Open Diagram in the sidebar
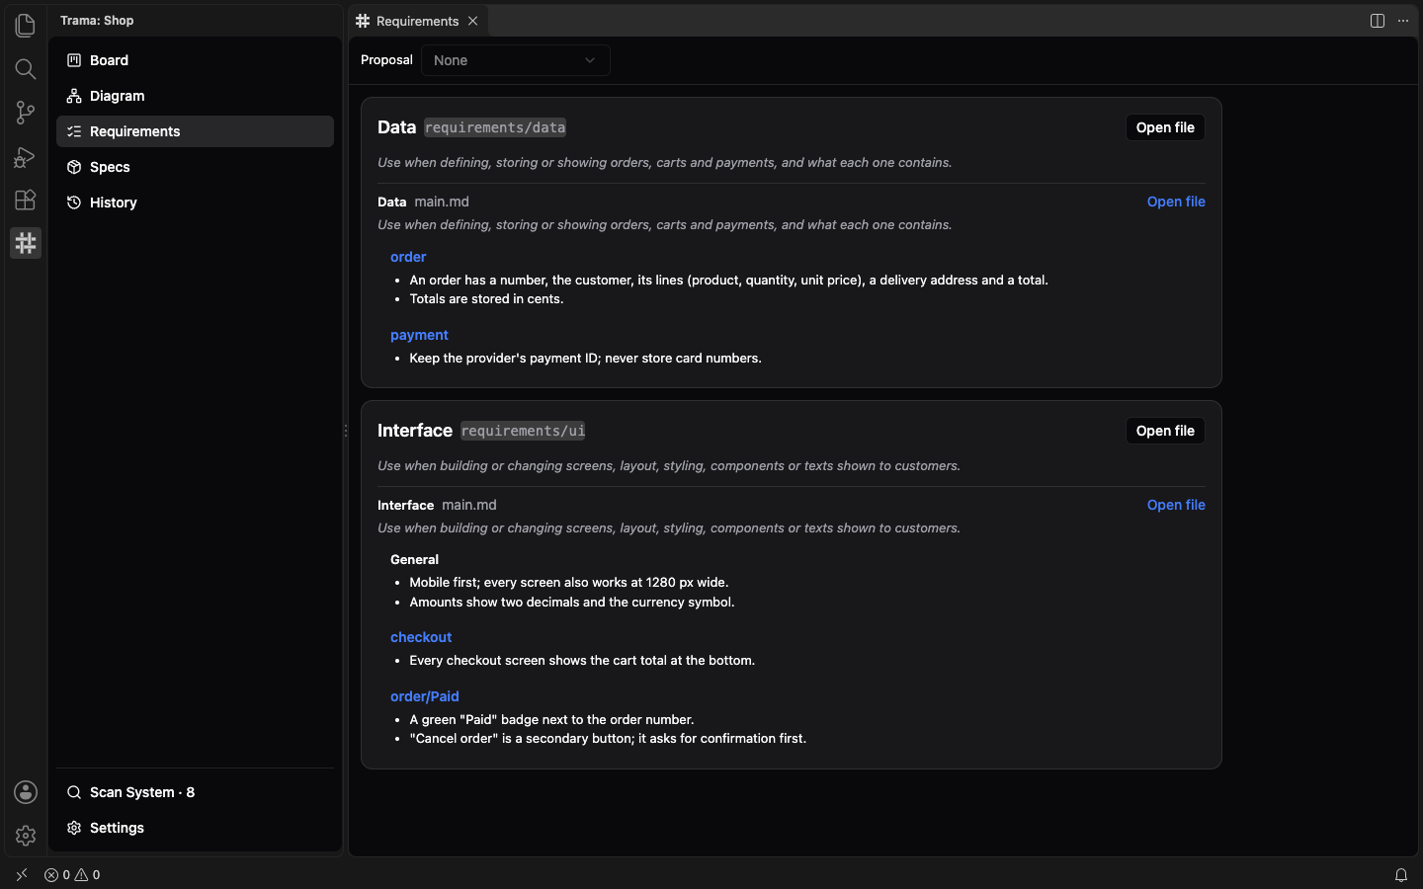Viewport: 1423px width, 889px height. pyautogui.click(x=195, y=96)
